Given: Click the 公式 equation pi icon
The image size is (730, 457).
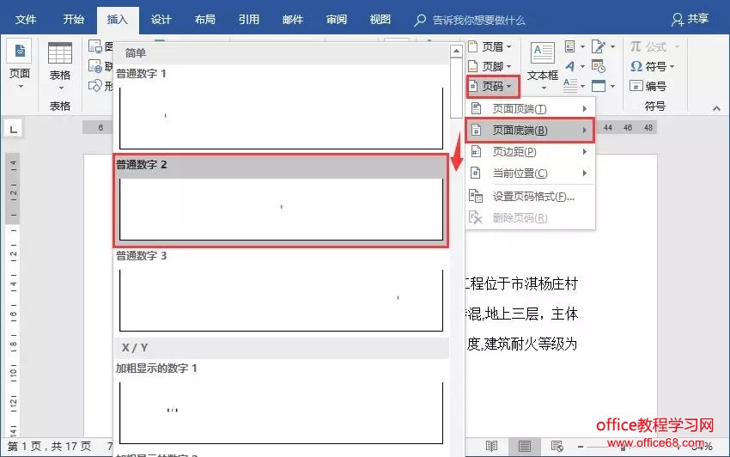Looking at the screenshot, I should tap(636, 46).
